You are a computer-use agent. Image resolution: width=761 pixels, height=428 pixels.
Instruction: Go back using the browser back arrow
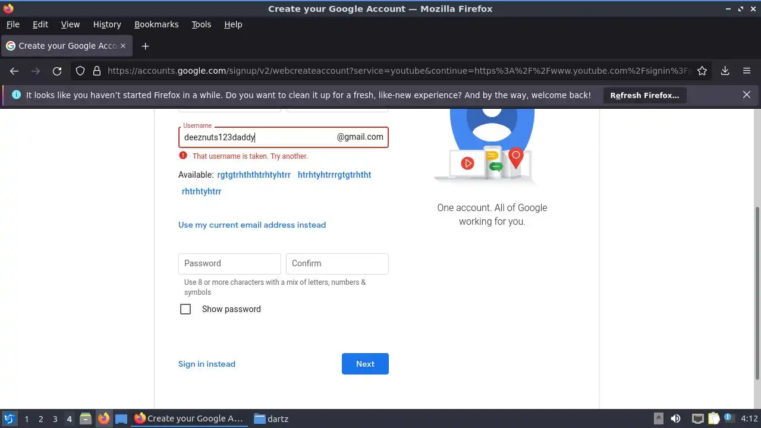click(x=14, y=71)
